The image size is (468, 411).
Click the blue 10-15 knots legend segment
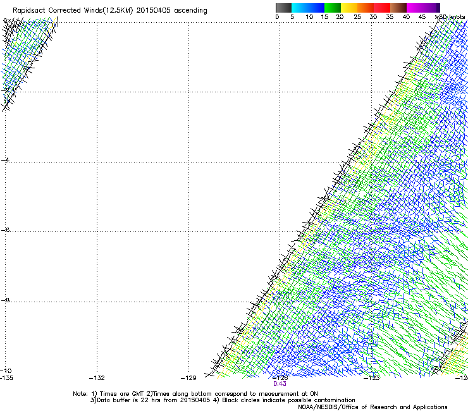(x=316, y=8)
